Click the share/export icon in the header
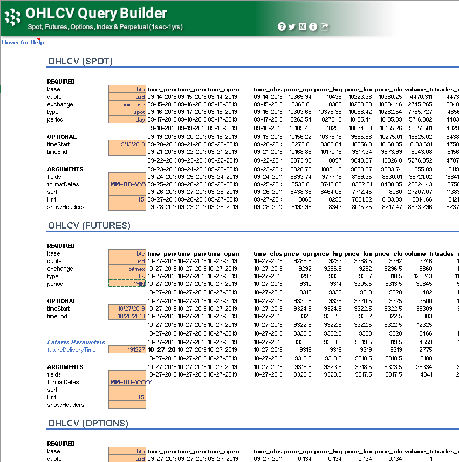The width and height of the screenshot is (459, 462). tap(324, 26)
